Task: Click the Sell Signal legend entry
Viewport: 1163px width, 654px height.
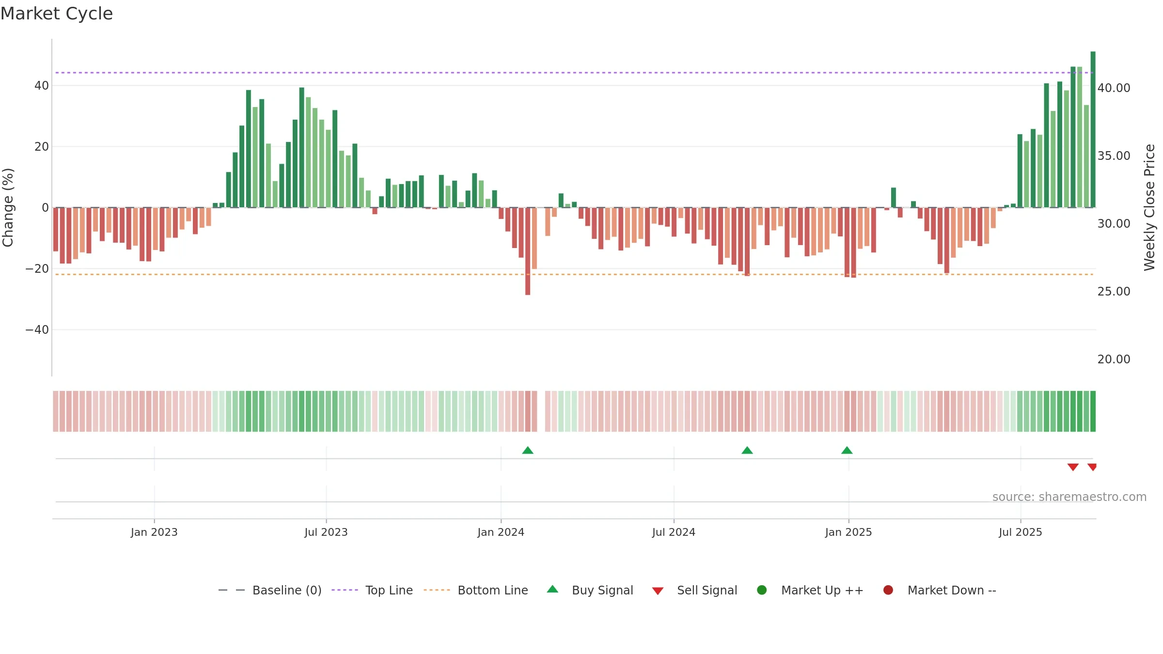Action: click(x=694, y=590)
